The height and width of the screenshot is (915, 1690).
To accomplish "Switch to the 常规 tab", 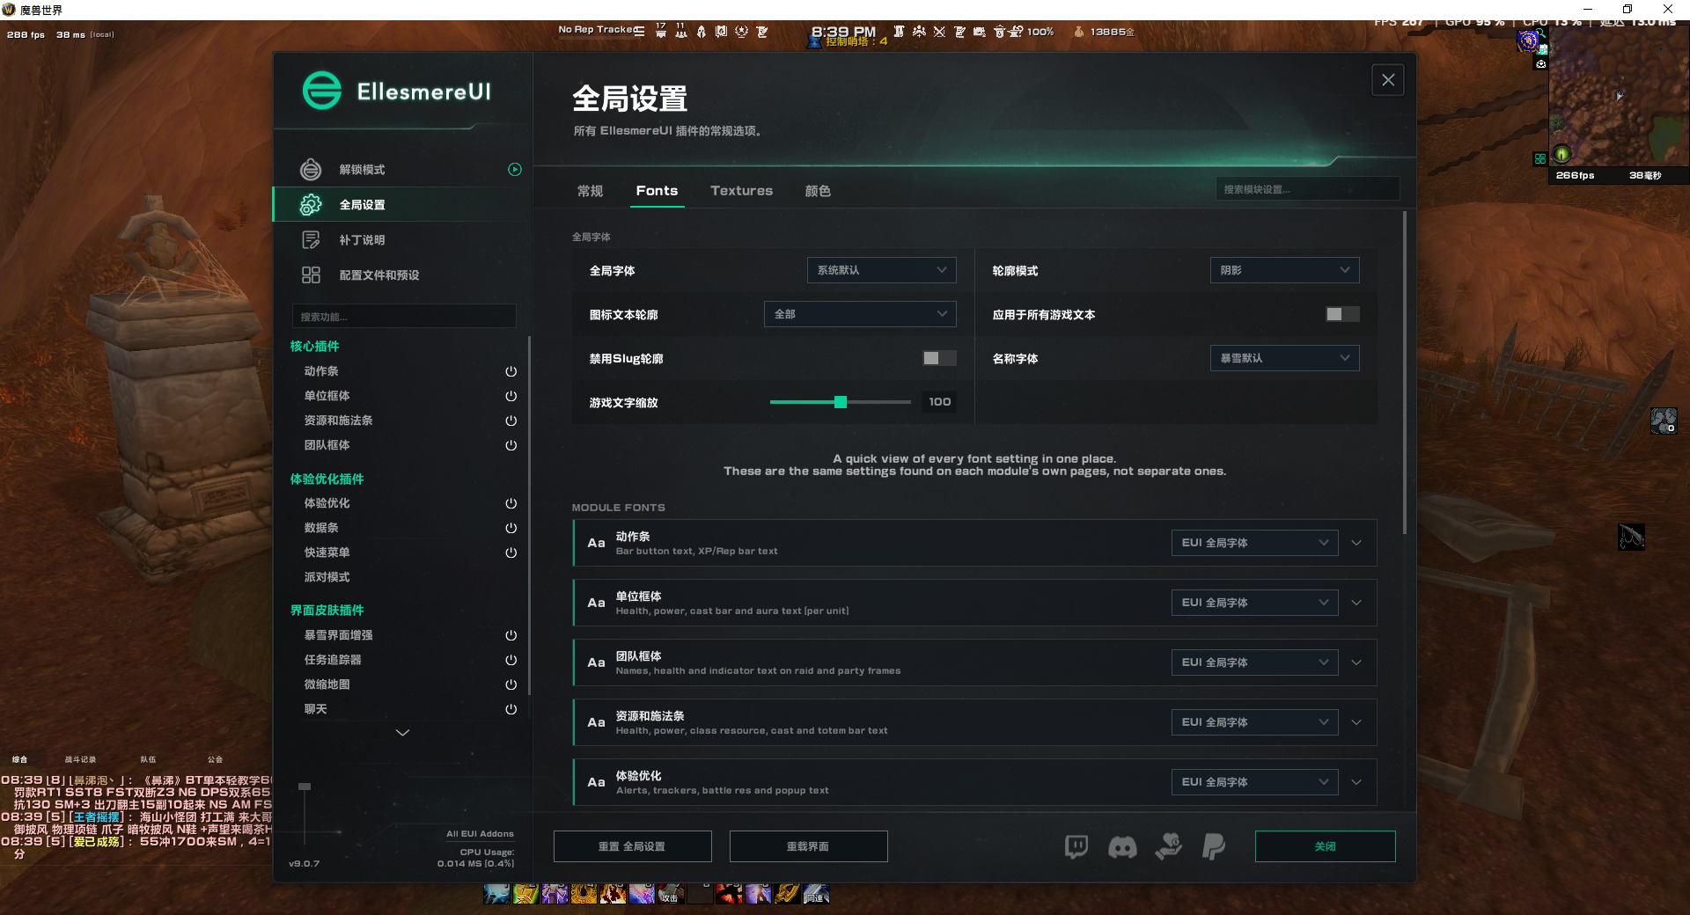I will pos(590,191).
